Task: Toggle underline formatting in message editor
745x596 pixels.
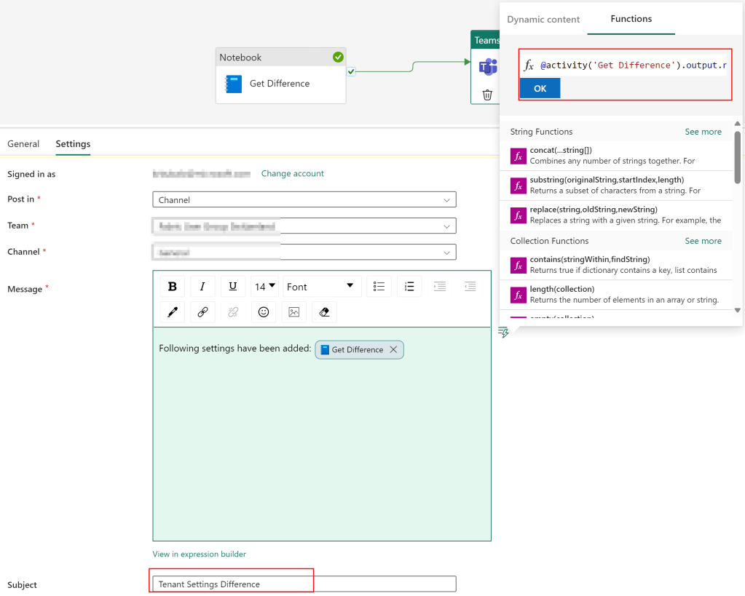Action: pos(233,287)
